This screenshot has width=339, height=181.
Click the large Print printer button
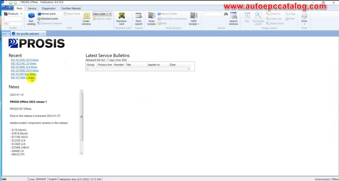304,19
